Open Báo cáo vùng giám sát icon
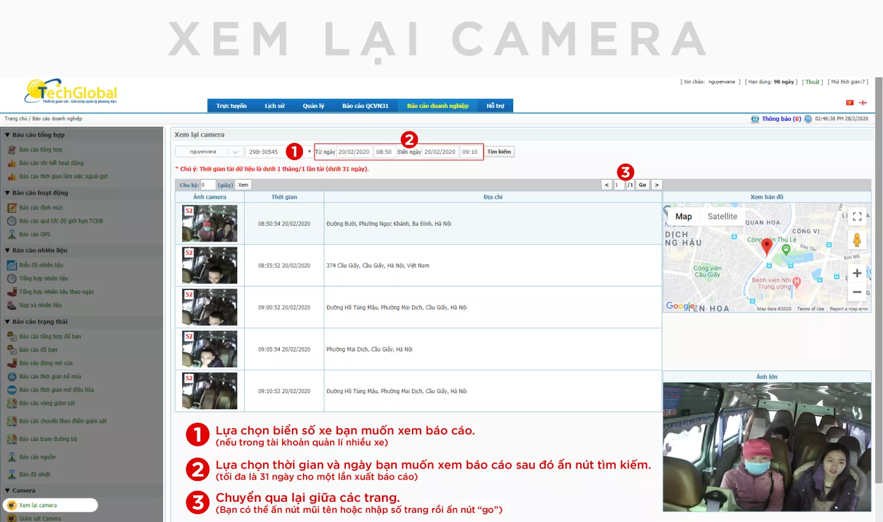Image resolution: width=883 pixels, height=522 pixels. click(x=12, y=404)
